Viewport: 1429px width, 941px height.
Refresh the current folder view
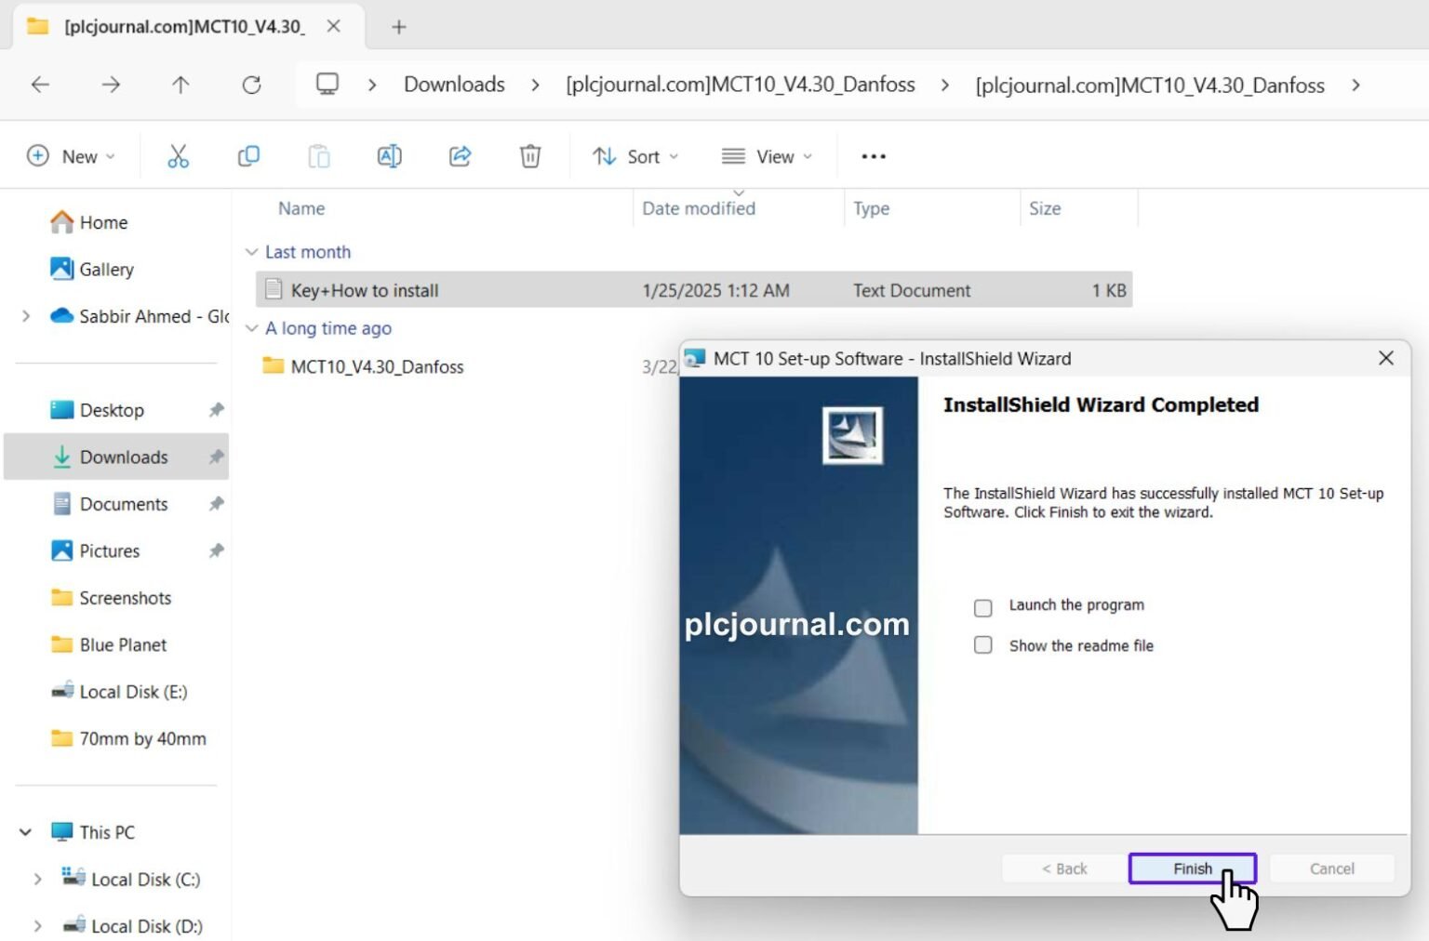251,85
